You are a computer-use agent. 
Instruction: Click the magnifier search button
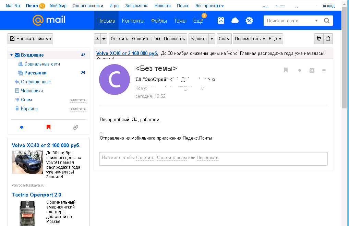coord(327,21)
